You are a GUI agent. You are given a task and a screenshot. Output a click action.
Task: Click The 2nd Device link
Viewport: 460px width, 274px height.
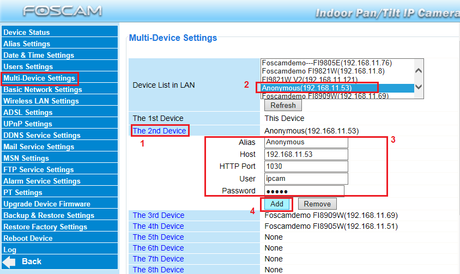pyautogui.click(x=159, y=131)
